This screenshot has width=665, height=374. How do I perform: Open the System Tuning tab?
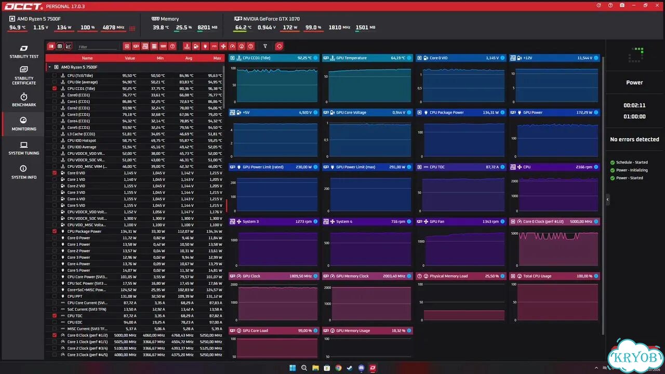point(23,149)
